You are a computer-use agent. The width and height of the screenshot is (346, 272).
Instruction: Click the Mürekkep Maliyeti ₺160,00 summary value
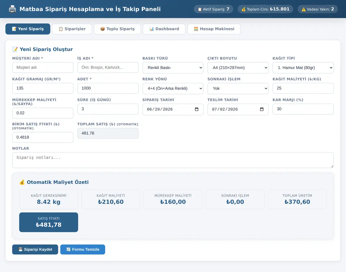(x=173, y=202)
